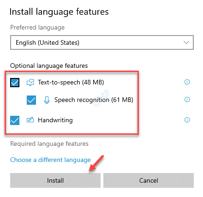Click the Handwriting label text
The height and width of the screenshot is (197, 203).
click(x=55, y=120)
